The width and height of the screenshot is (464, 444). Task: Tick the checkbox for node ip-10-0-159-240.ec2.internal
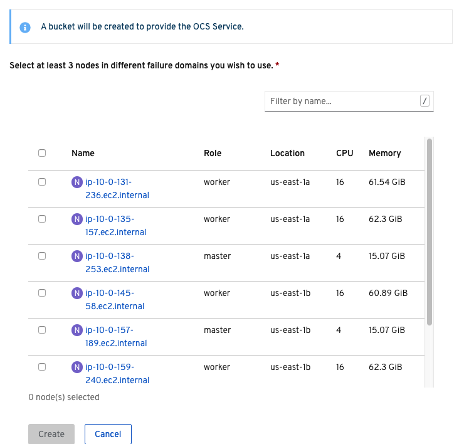click(x=42, y=367)
